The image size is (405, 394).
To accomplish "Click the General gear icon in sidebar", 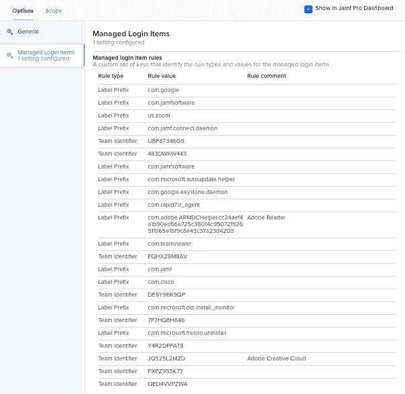I will pyautogui.click(x=10, y=32).
